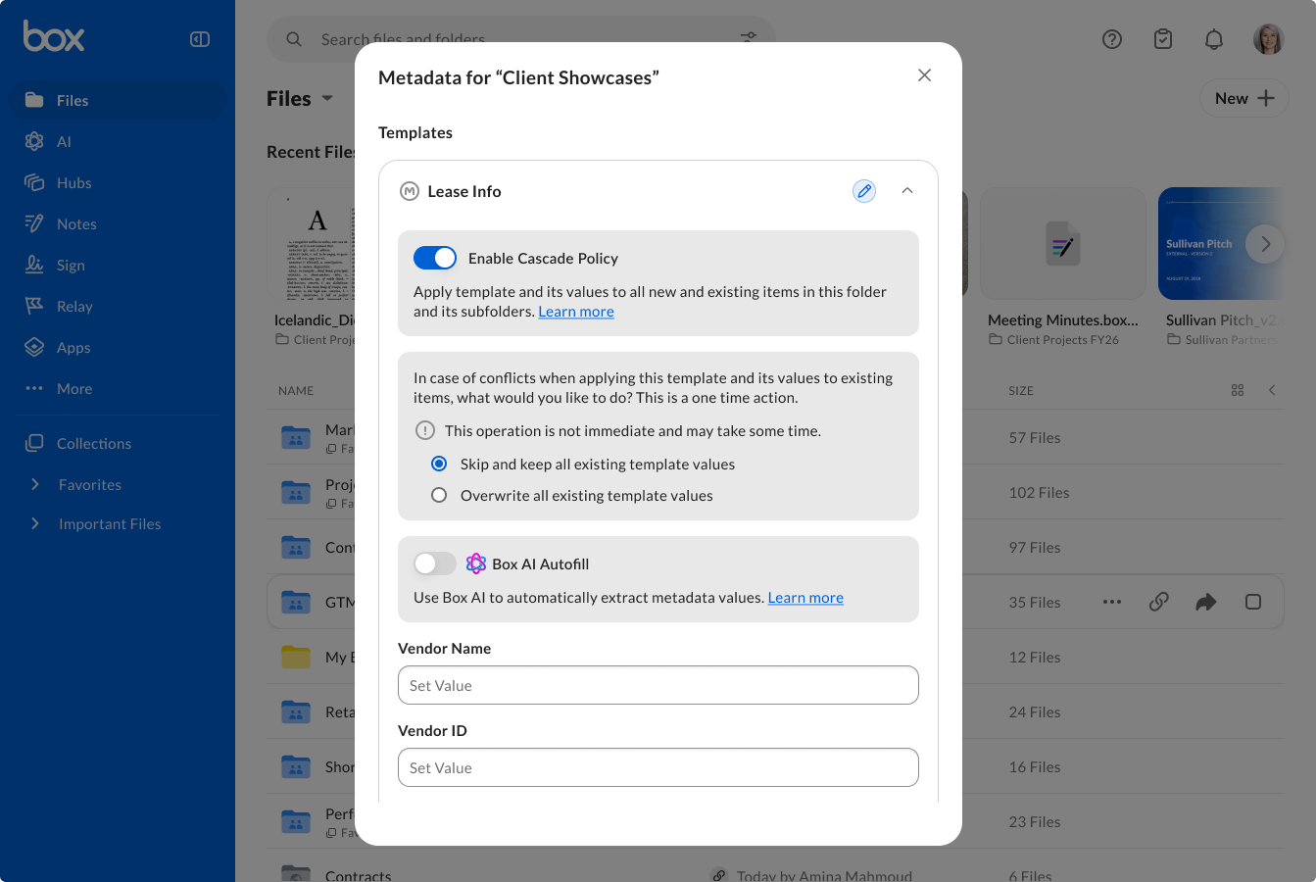Open the tasks clipboard icon

coord(1163,39)
